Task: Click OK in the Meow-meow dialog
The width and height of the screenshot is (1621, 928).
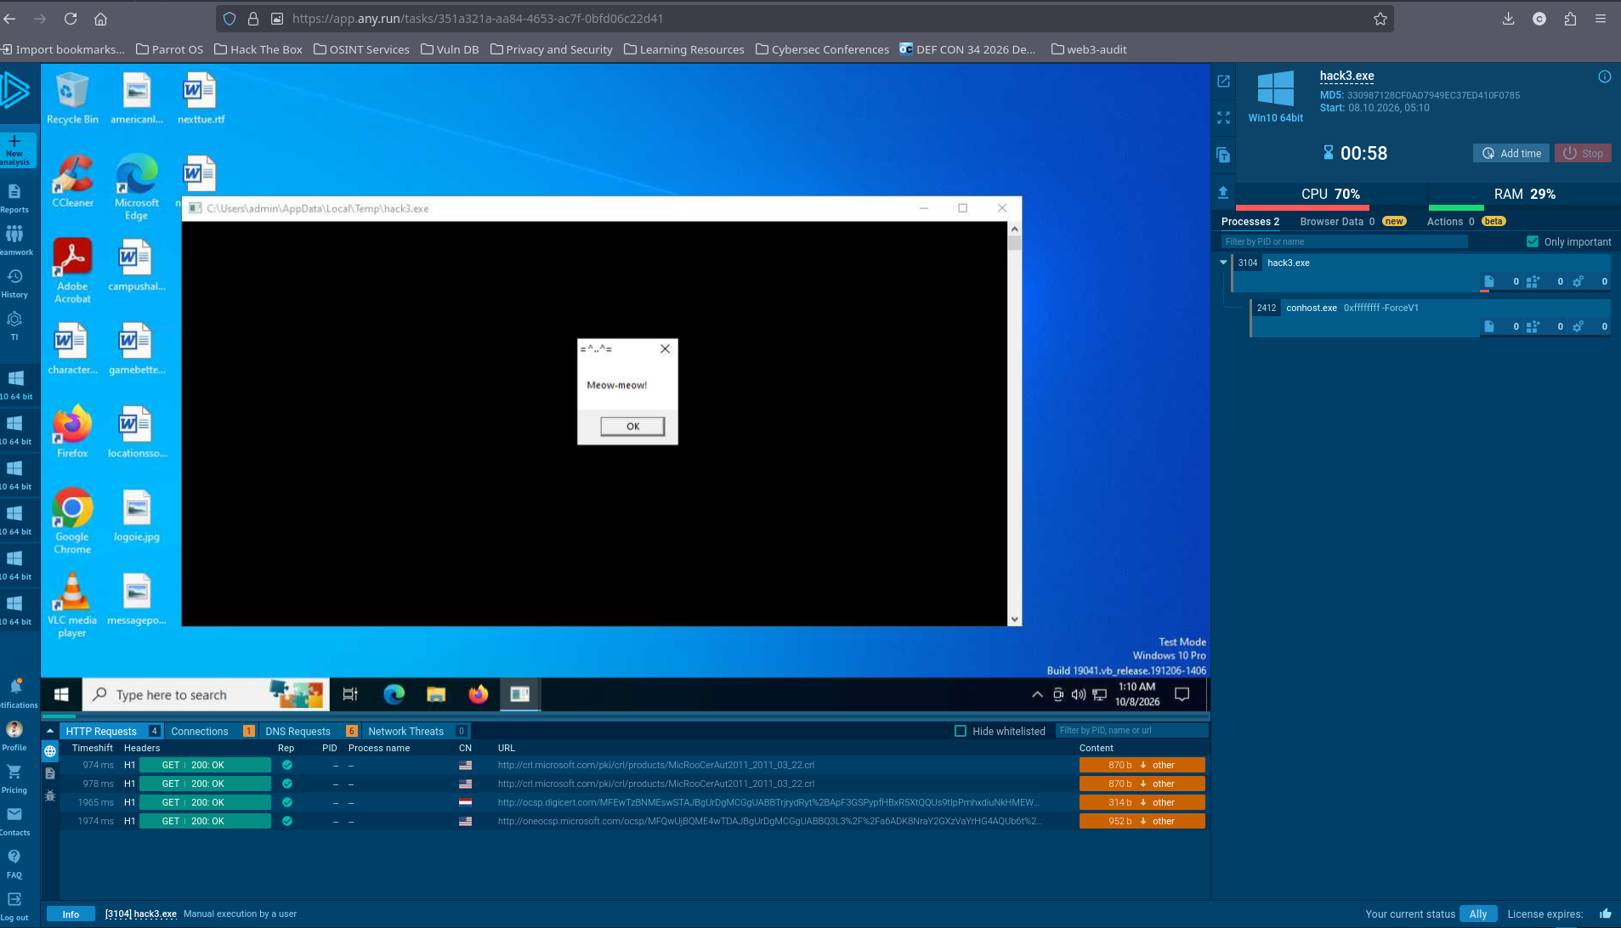Action: (632, 426)
